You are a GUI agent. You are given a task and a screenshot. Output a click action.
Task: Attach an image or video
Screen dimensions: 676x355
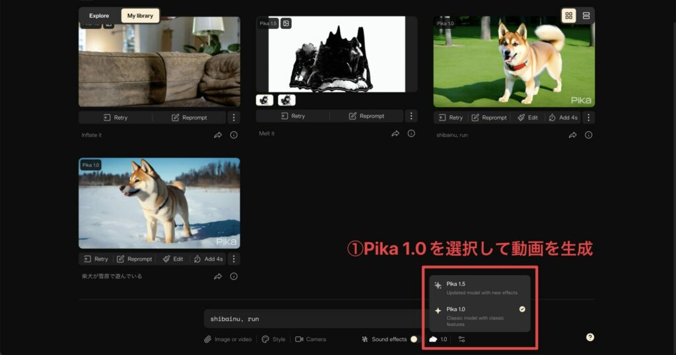coord(228,339)
